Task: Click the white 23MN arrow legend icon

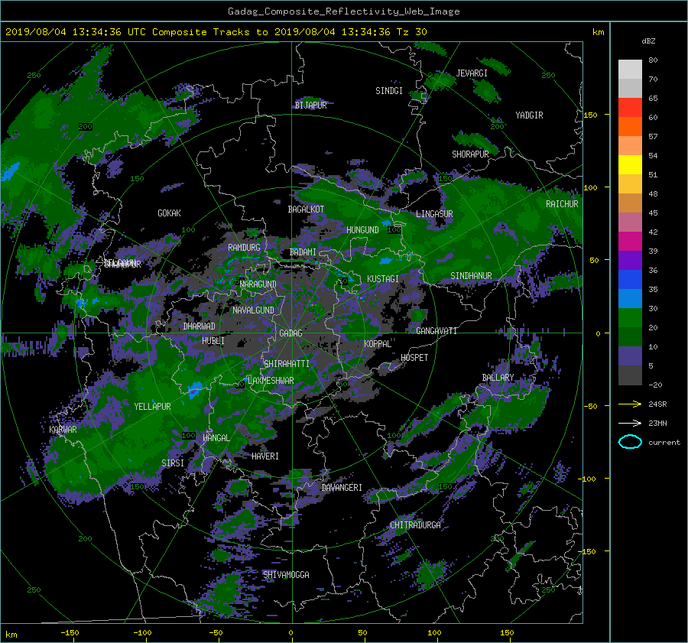Action: tap(630, 424)
